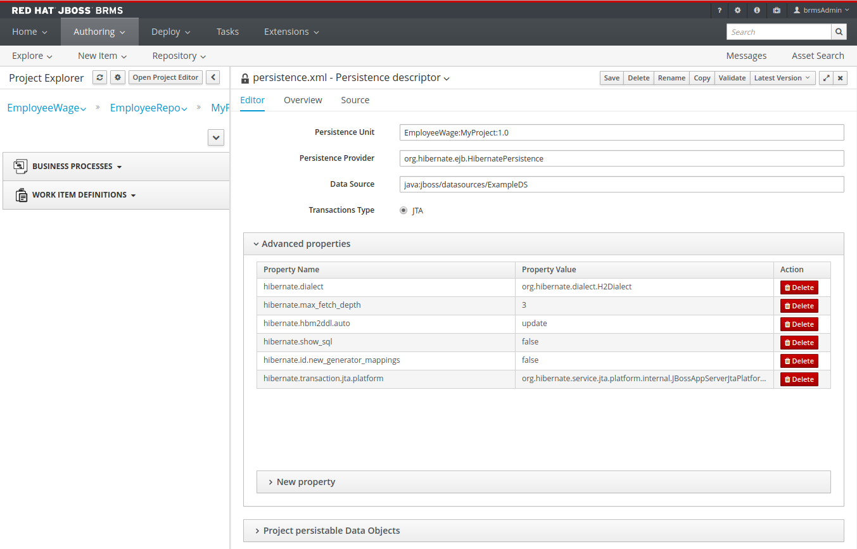The height and width of the screenshot is (549, 857).
Task: Collapse the Work Item Definitions section
Action: [84, 195]
